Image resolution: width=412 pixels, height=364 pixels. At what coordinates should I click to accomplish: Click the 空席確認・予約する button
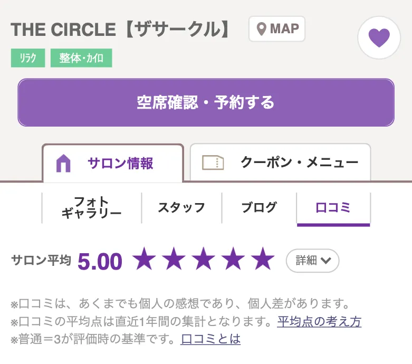pyautogui.click(x=206, y=102)
